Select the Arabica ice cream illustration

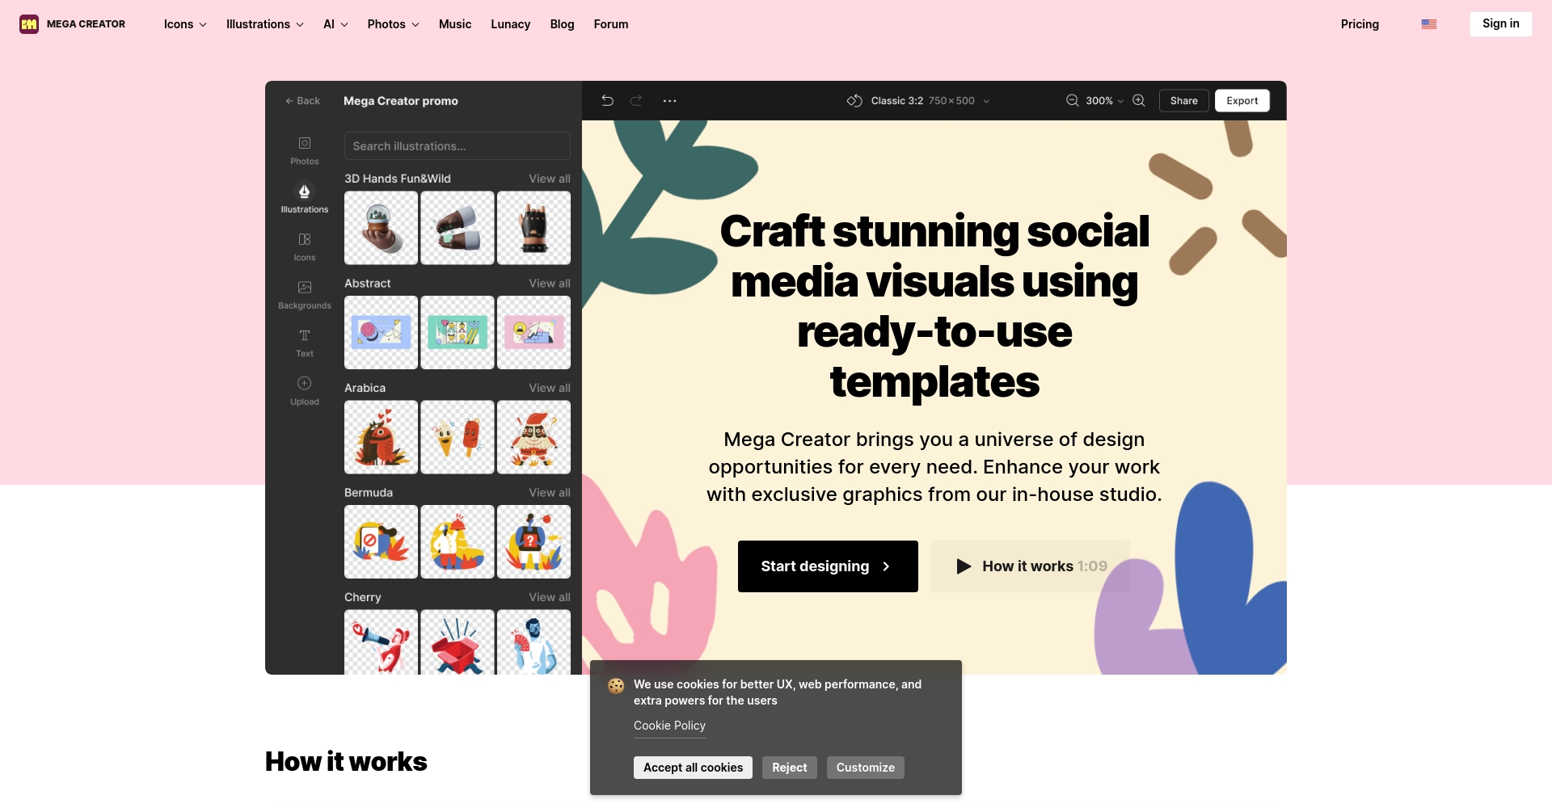(x=458, y=437)
